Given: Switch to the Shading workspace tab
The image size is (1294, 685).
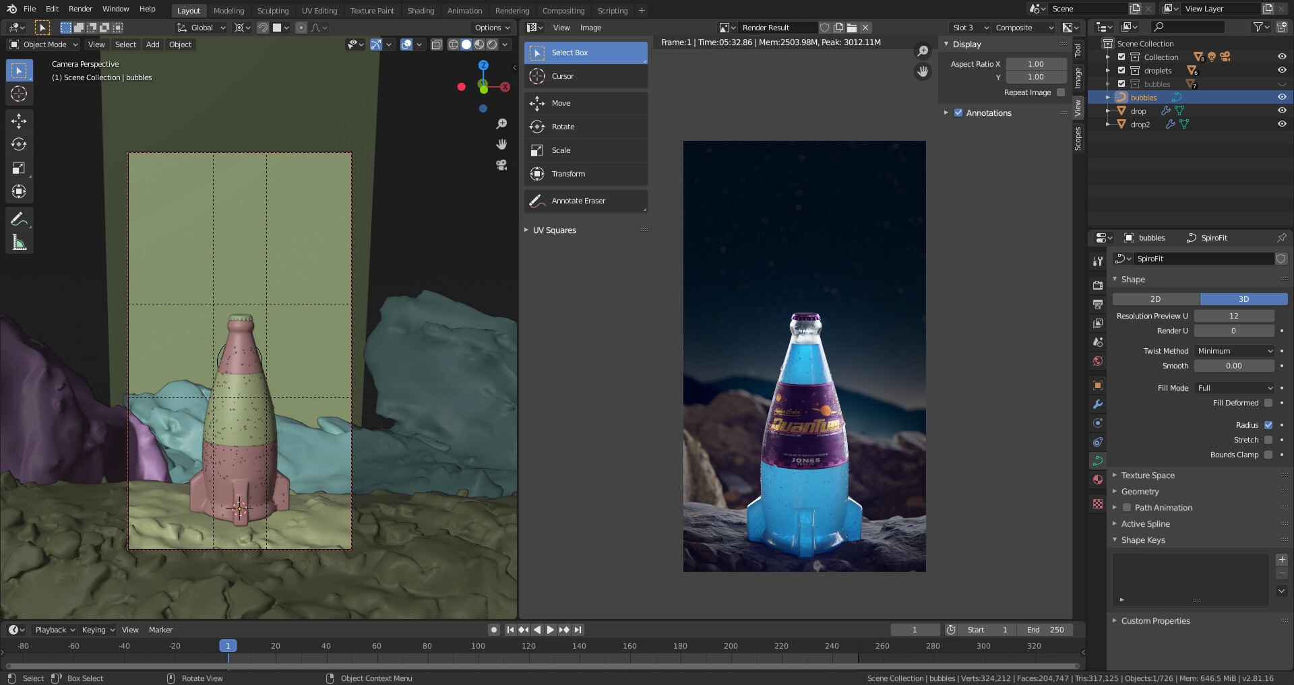Looking at the screenshot, I should click(x=421, y=11).
